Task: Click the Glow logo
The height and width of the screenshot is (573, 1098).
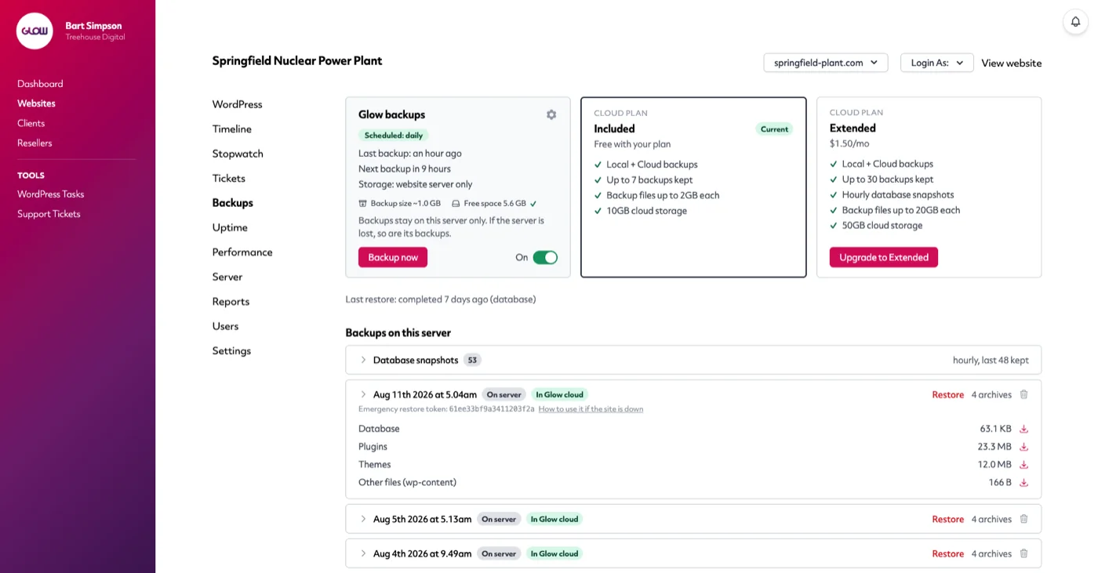Action: coord(35,31)
